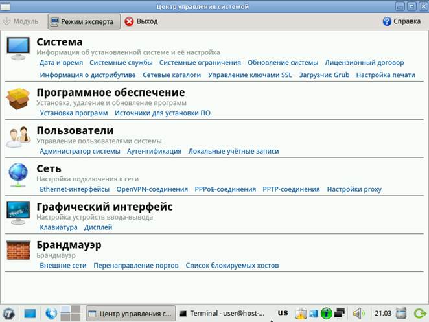Open the volume speaker icon in tray
Screen dimensions: 429x322
[x=358, y=314]
